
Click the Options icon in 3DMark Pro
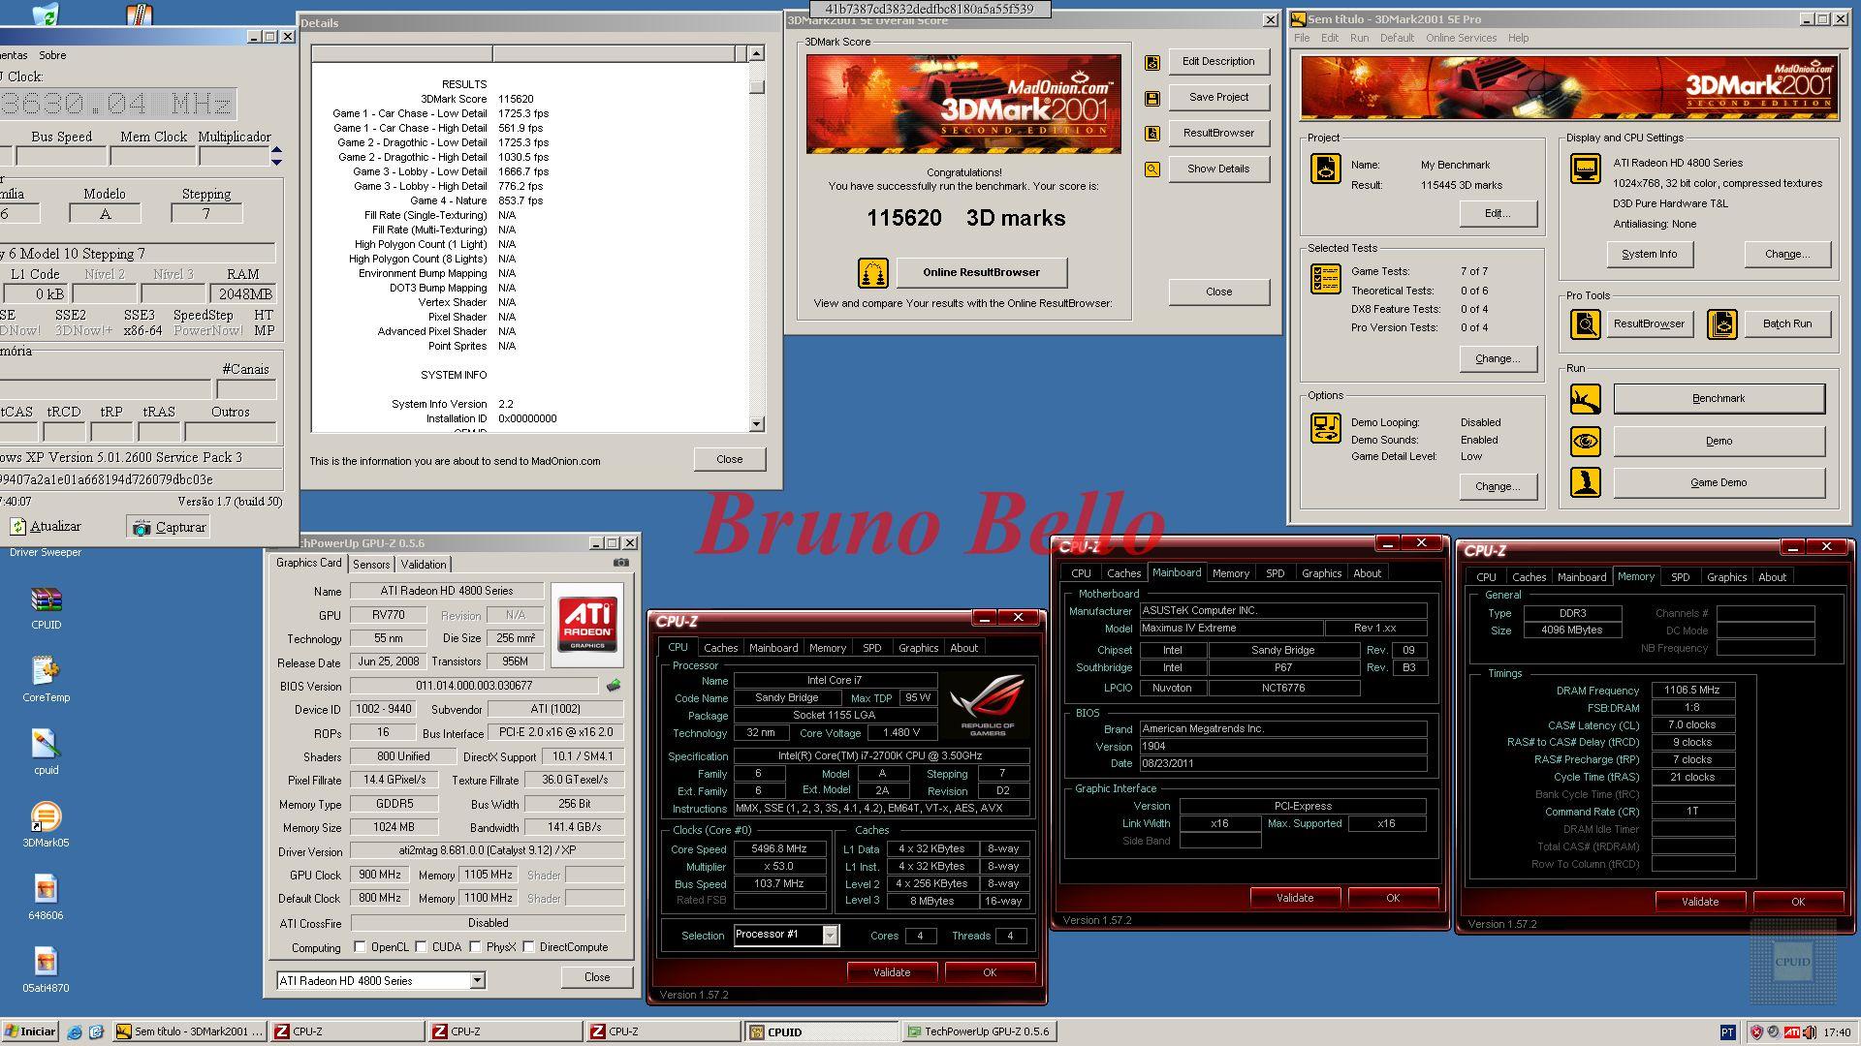pyautogui.click(x=1325, y=427)
